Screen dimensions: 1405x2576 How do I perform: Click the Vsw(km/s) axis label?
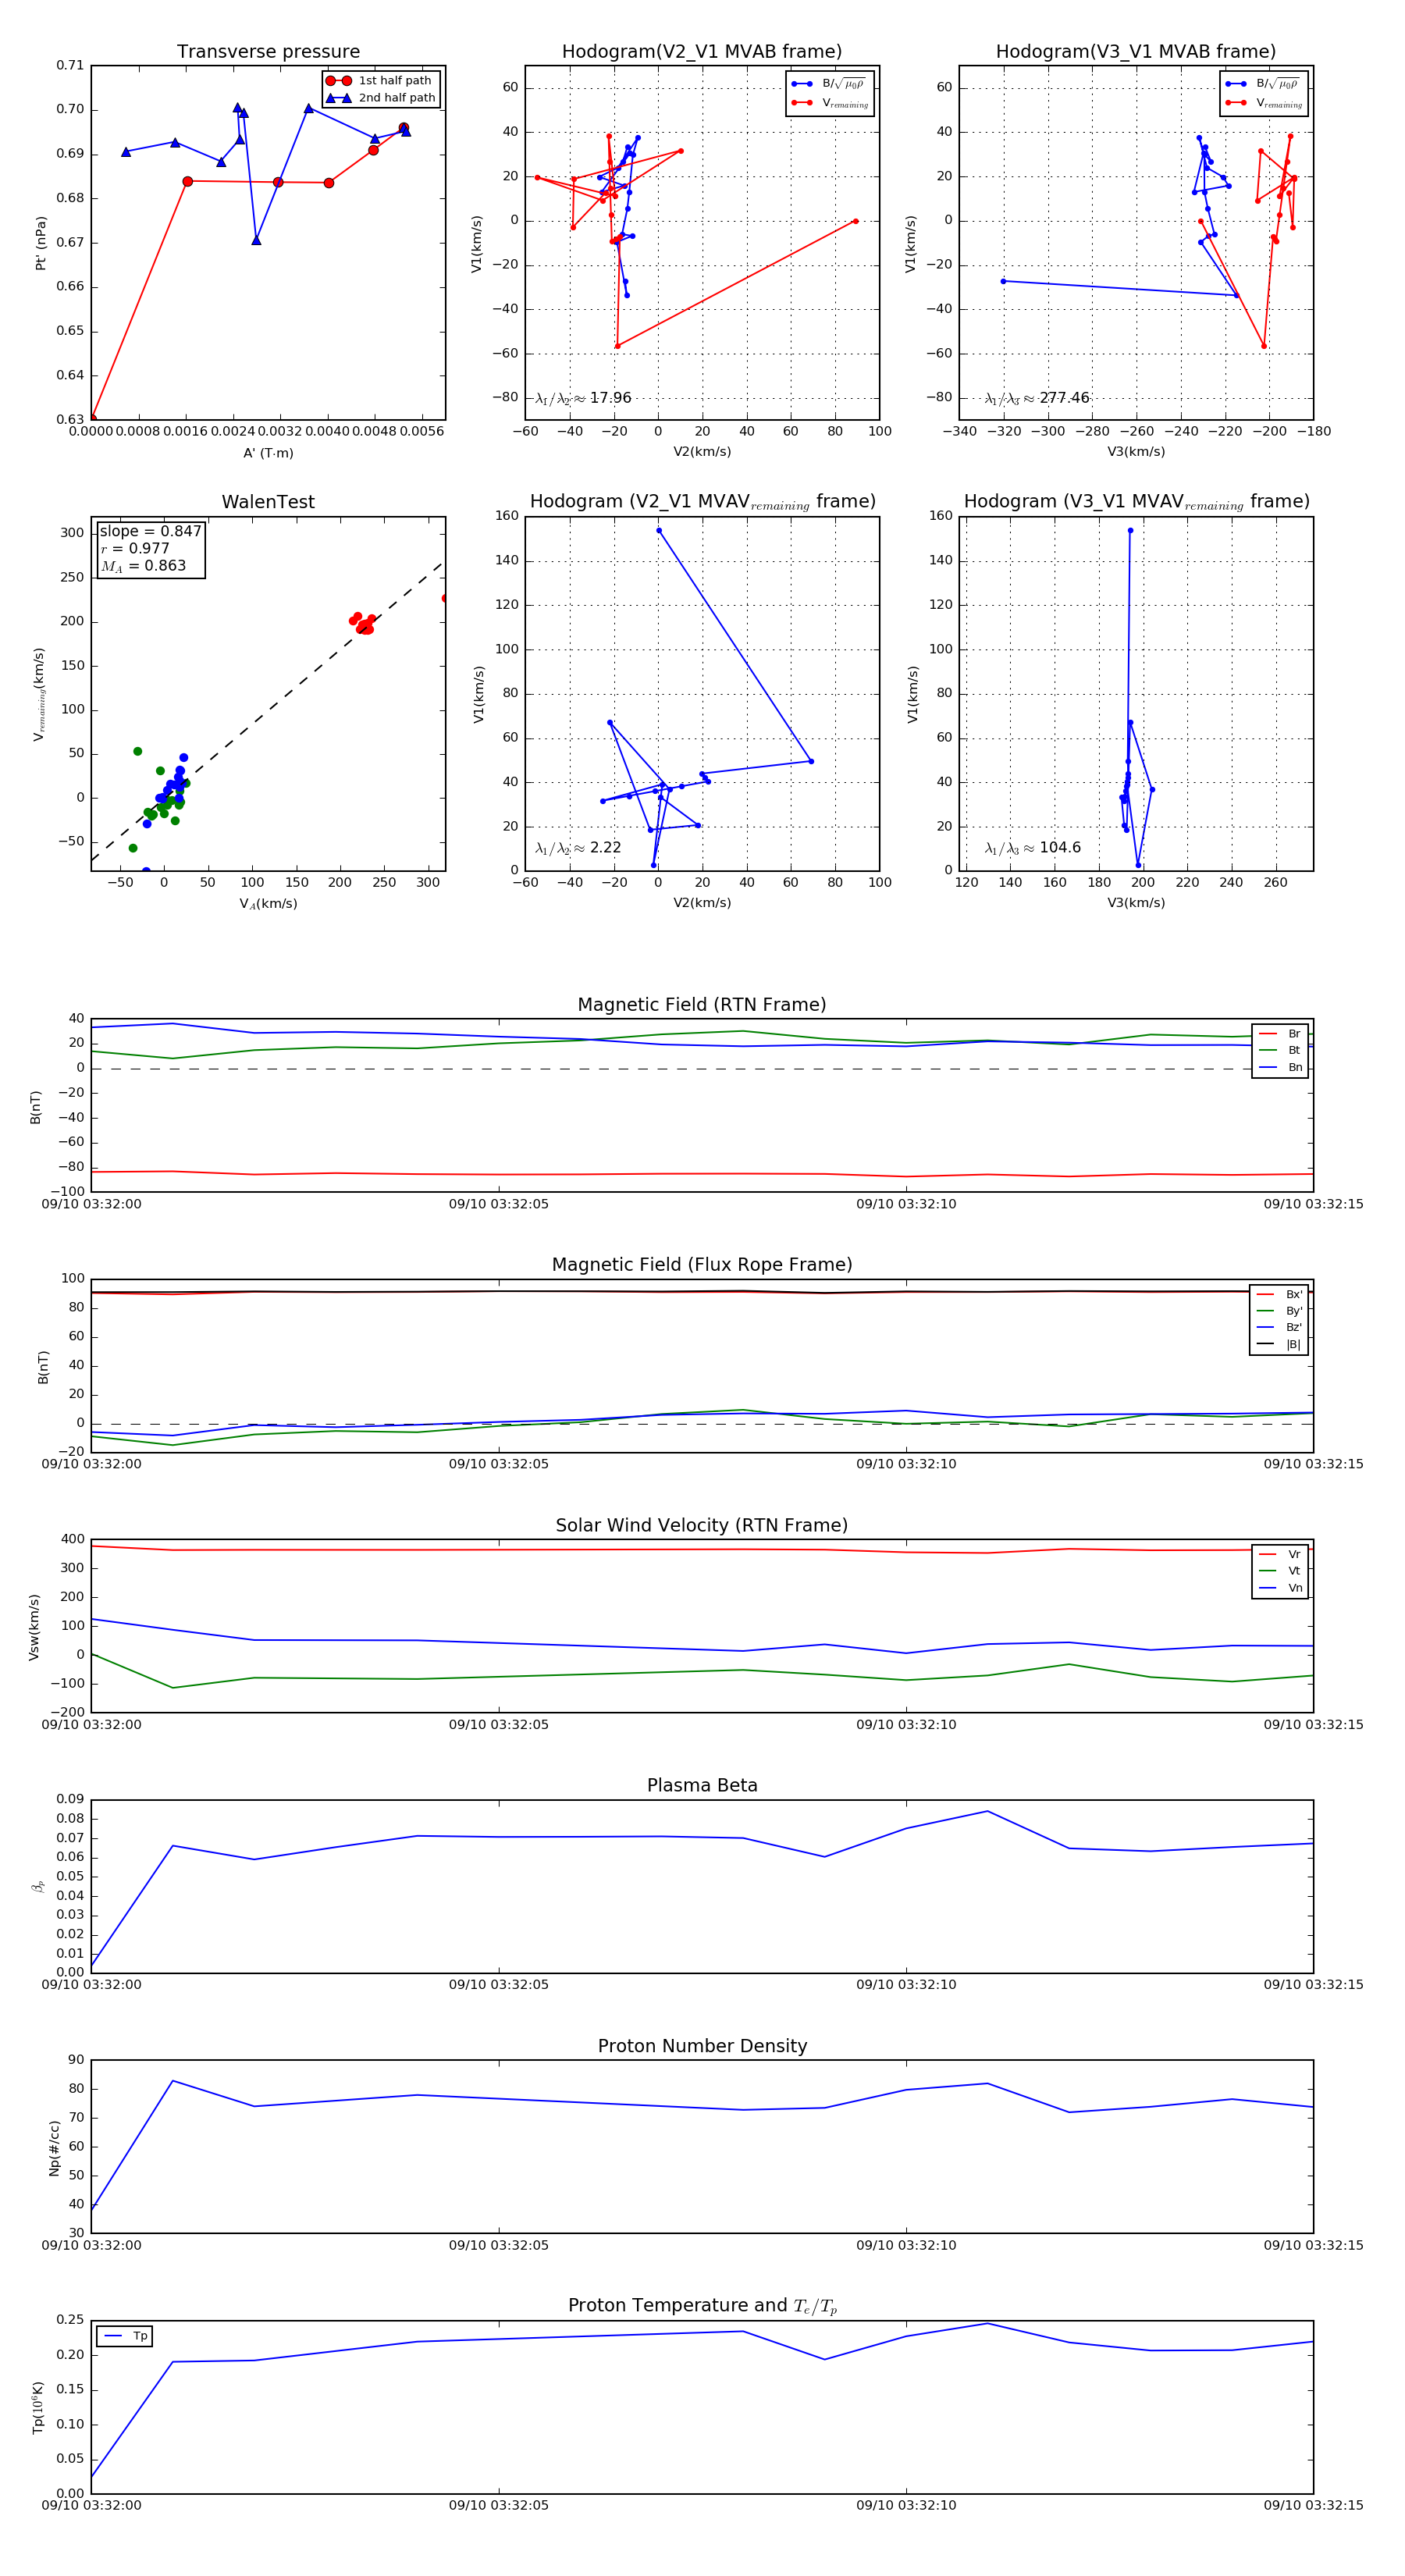click(x=34, y=1628)
